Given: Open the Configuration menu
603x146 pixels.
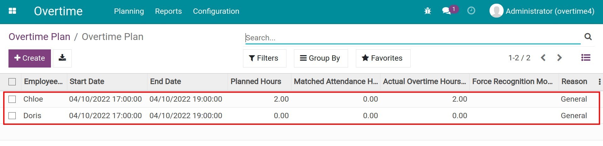Looking at the screenshot, I should tap(216, 11).
